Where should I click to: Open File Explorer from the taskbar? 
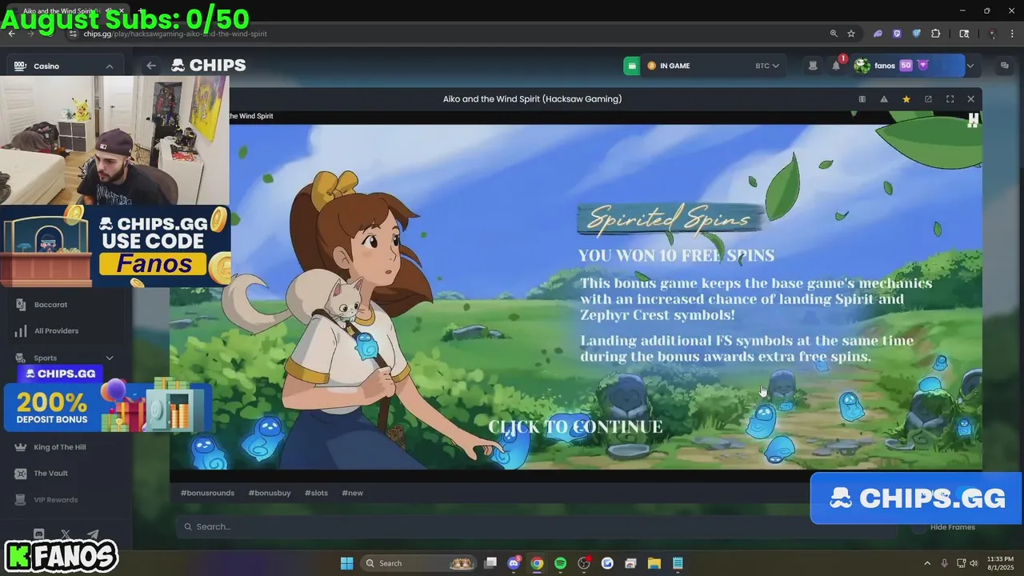654,563
